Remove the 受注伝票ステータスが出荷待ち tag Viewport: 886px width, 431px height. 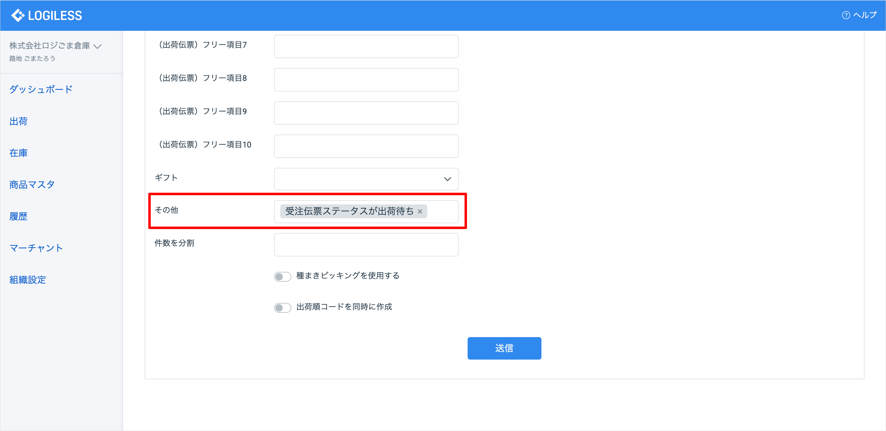420,211
